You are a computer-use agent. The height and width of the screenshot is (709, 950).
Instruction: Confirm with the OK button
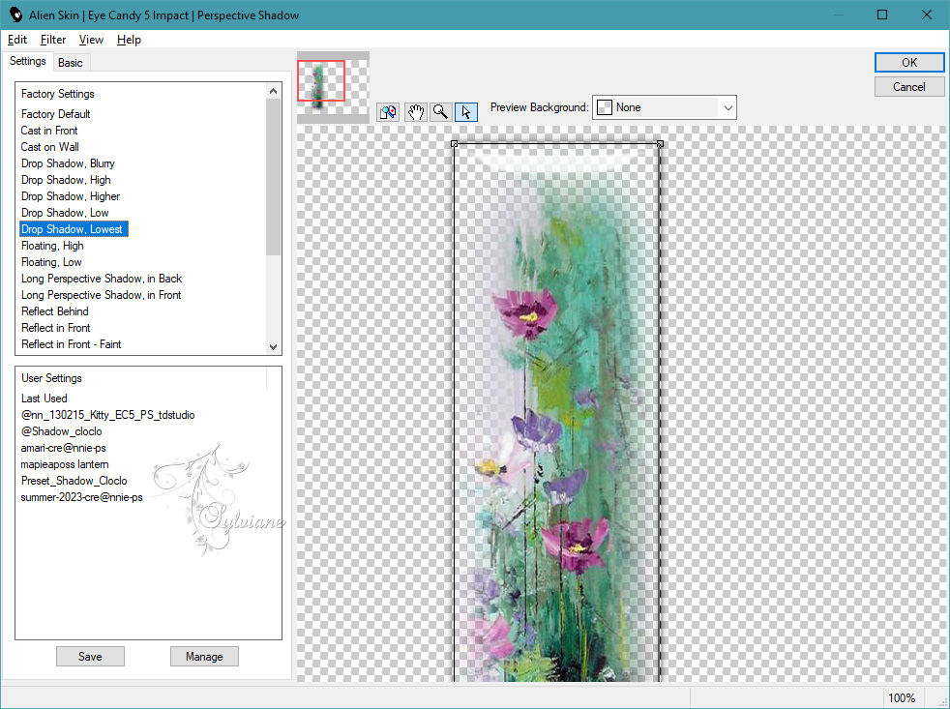908,63
